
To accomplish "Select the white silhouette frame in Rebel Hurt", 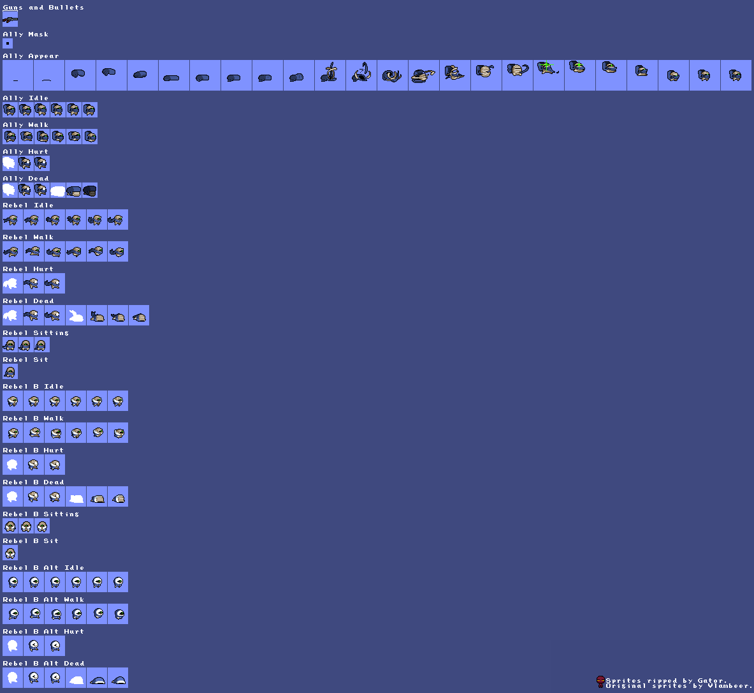I will (13, 284).
